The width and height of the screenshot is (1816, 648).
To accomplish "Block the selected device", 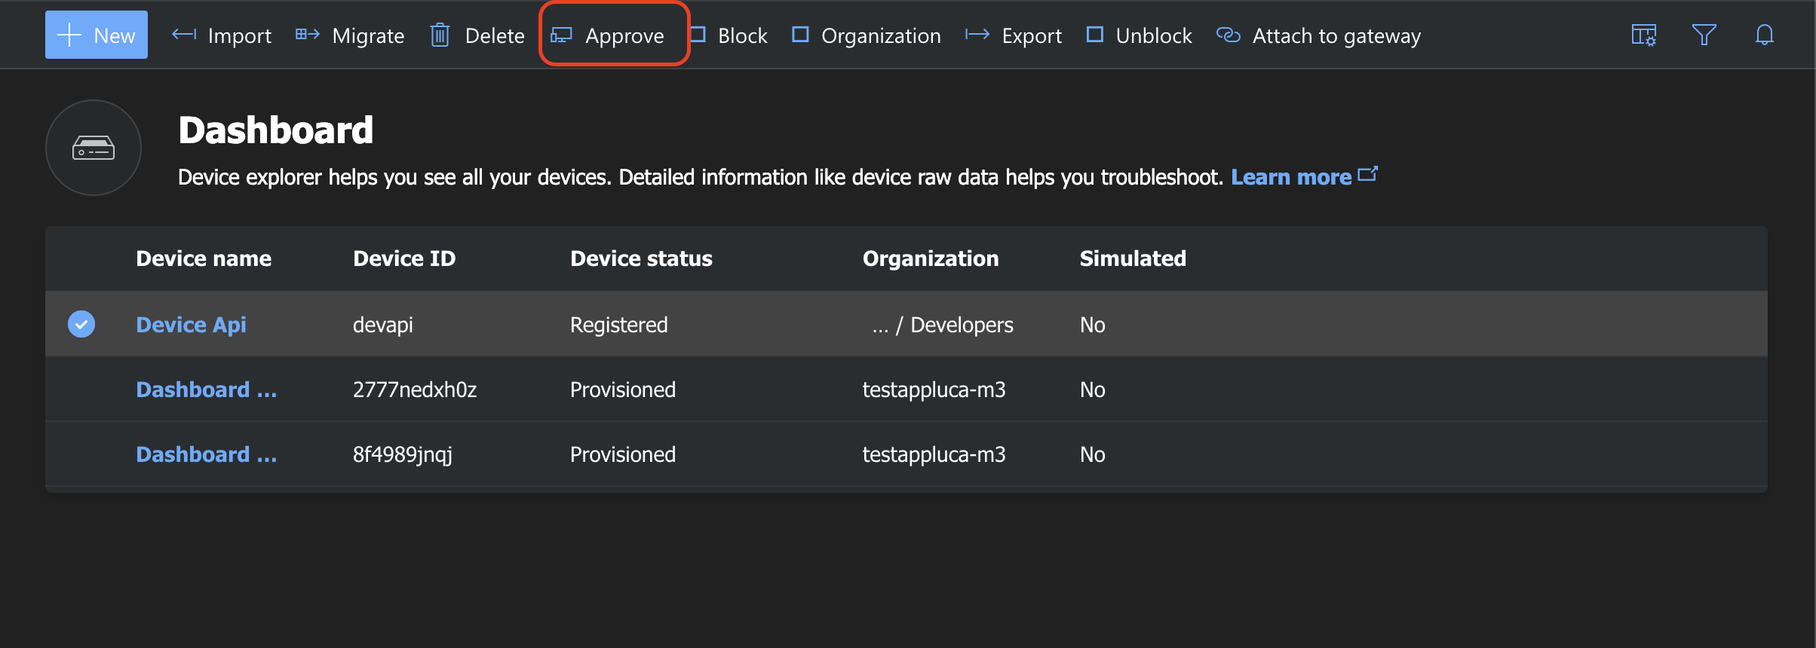I will point(729,35).
